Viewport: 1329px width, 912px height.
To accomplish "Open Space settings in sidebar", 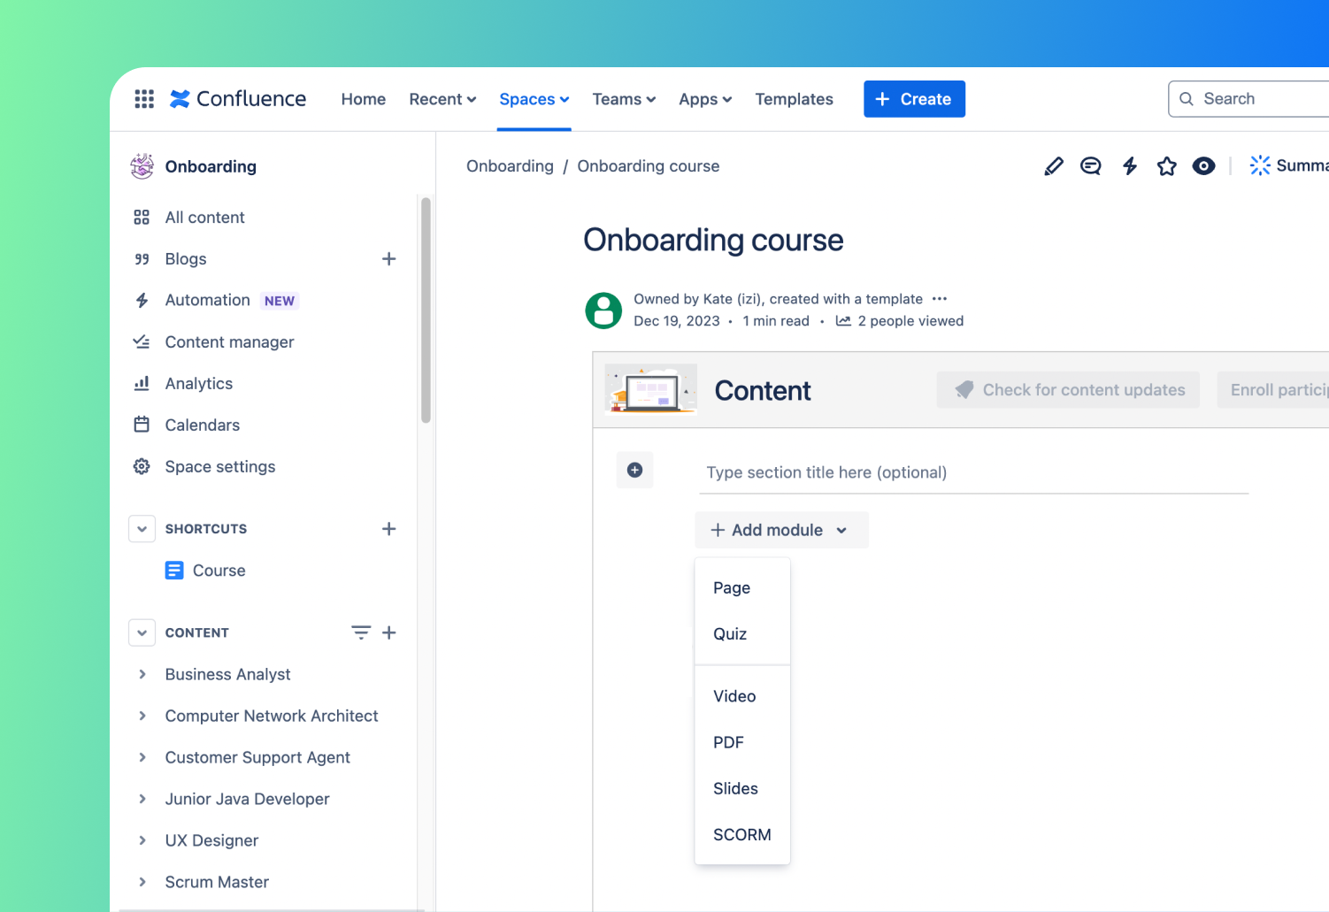I will pyautogui.click(x=219, y=467).
